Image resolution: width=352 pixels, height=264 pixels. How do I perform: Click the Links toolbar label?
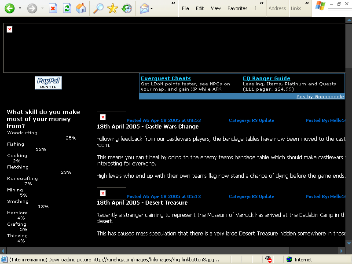pos(296,8)
